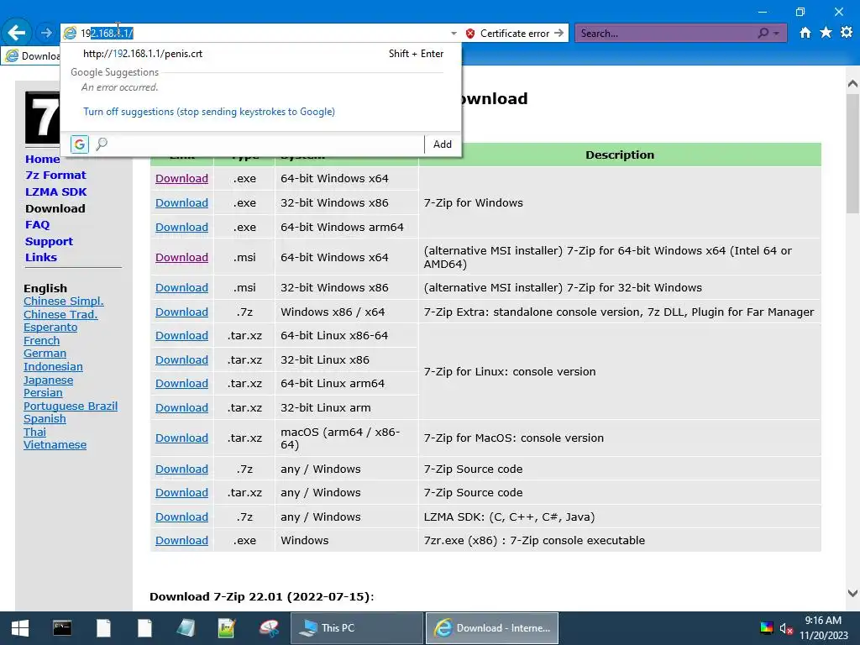Download the .msi for 32-bit Windows x86
This screenshot has width=860, height=645.
click(181, 288)
